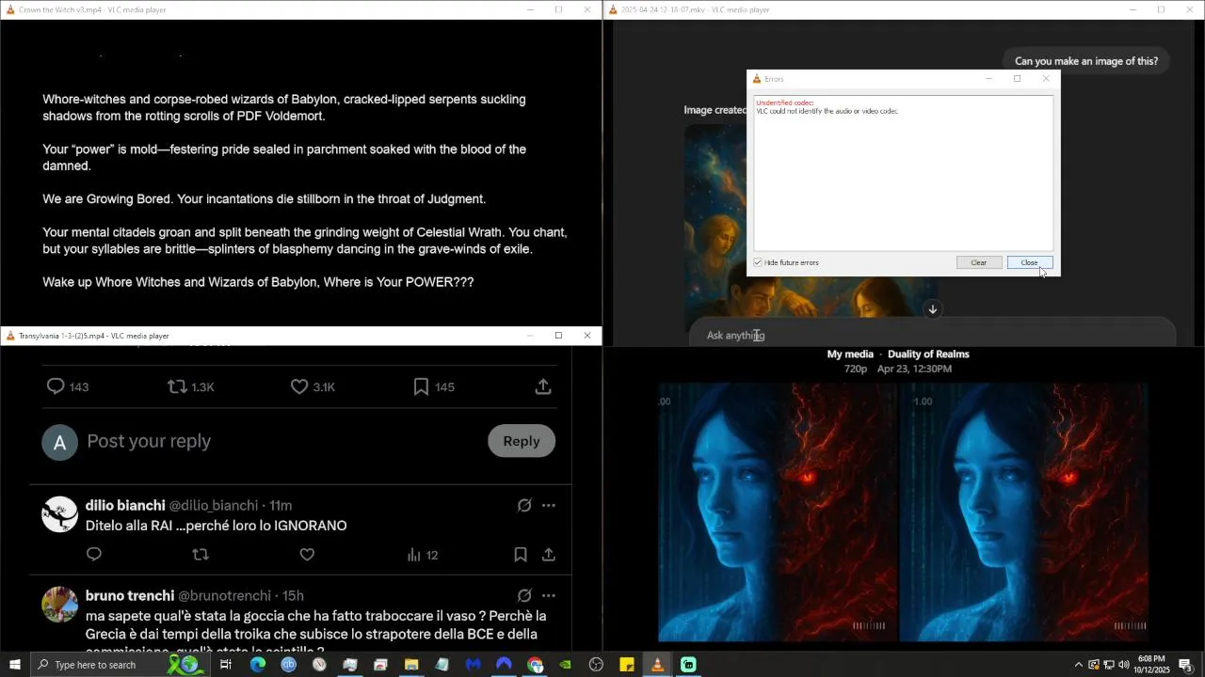The image size is (1205, 677).
Task: Click the left Duality of Realms thumbnail
Action: (779, 512)
